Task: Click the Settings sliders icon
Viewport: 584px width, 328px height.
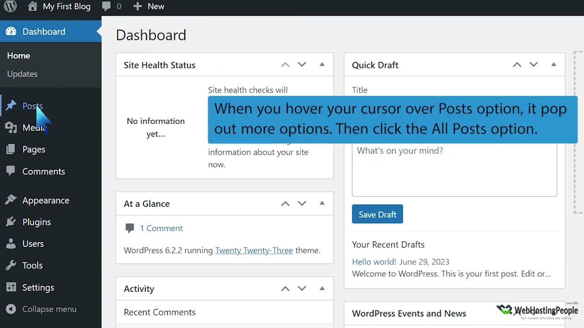Action: coord(11,287)
